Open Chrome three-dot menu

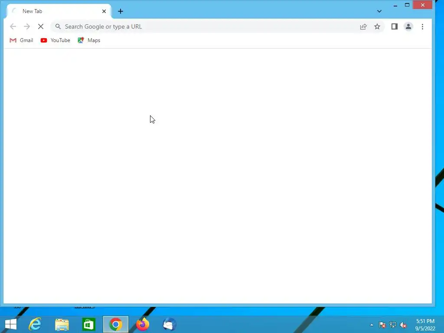point(422,26)
